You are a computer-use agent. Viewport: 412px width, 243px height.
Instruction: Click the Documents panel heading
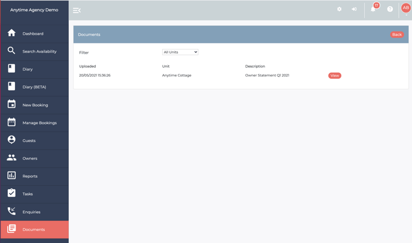click(89, 35)
